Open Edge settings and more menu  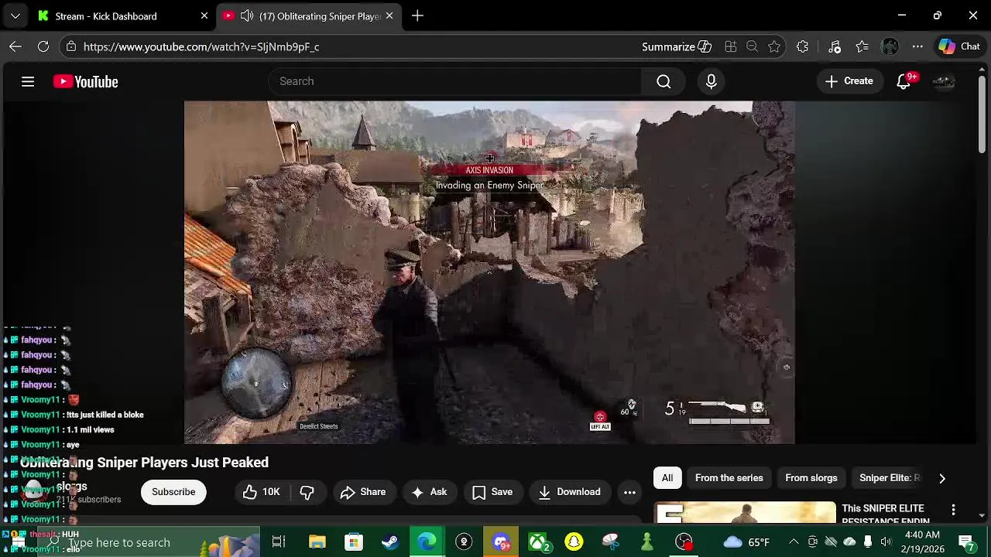[x=917, y=46]
